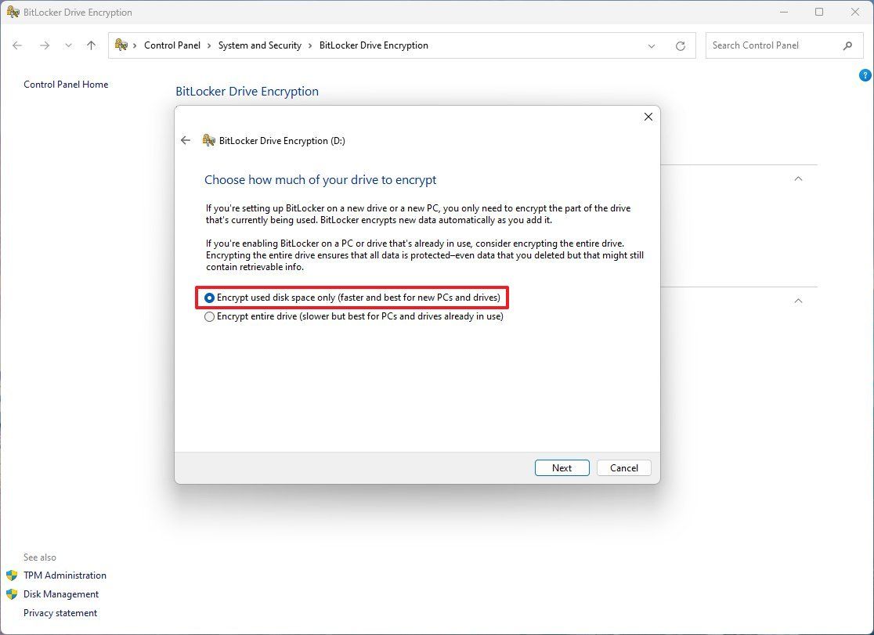Image resolution: width=874 pixels, height=635 pixels.
Task: Open the address bar dropdown arrow
Action: 652,45
